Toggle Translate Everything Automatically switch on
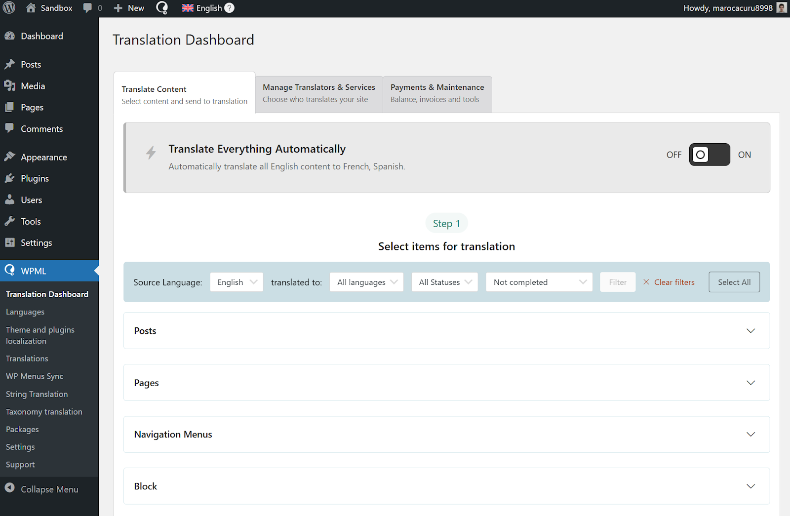This screenshot has height=516, width=790. pyautogui.click(x=709, y=155)
